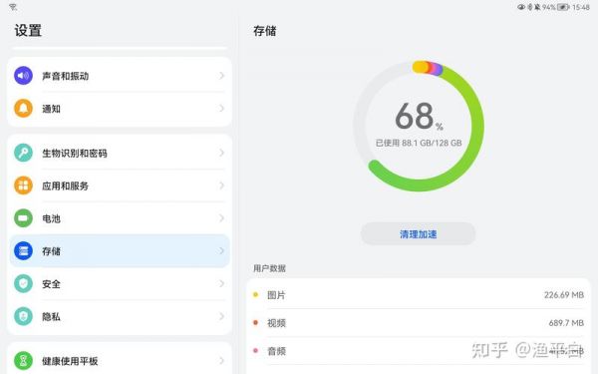Open 健康使用平板 settings
Viewport: 598px width, 374px height.
click(x=120, y=360)
